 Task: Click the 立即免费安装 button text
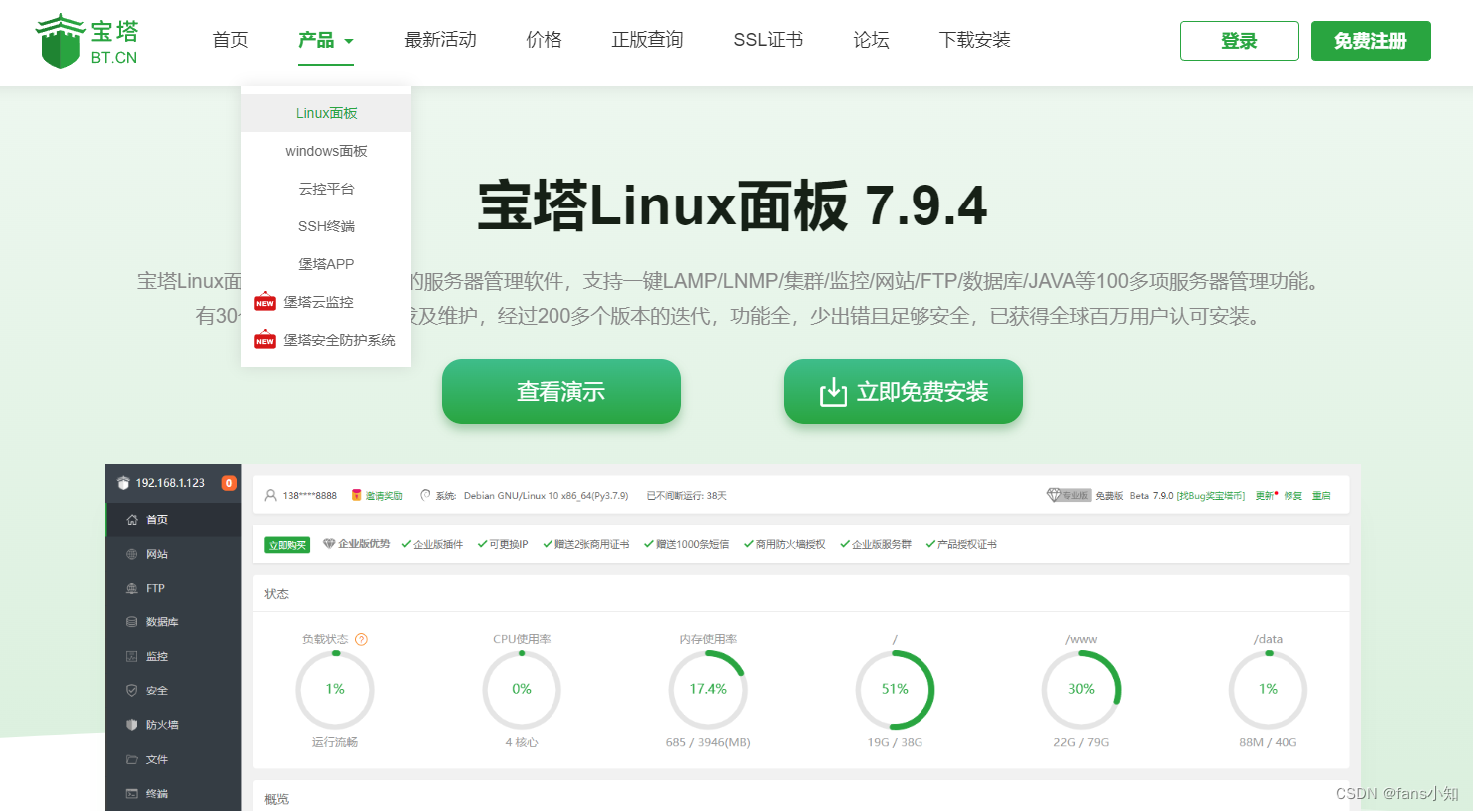tap(922, 392)
